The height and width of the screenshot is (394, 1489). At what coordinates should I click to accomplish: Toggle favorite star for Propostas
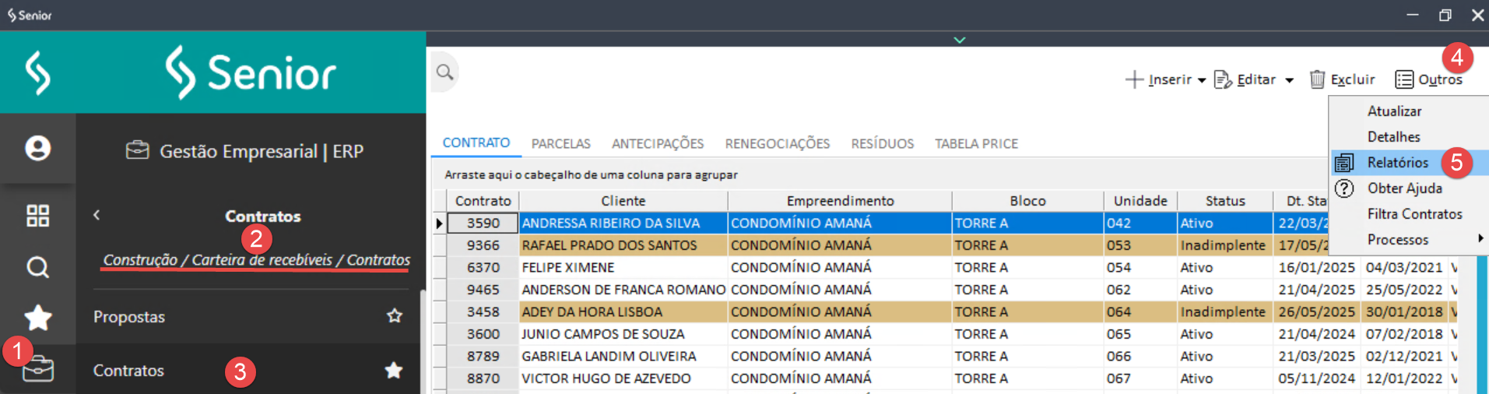(x=395, y=316)
